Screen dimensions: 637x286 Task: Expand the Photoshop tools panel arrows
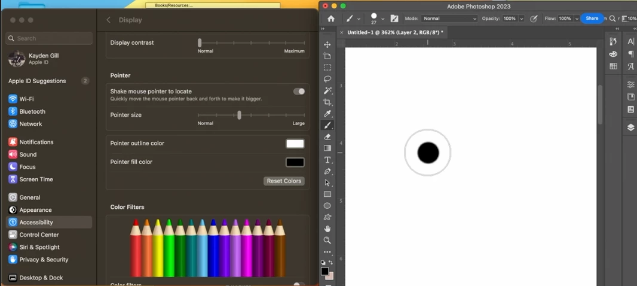pos(323,29)
